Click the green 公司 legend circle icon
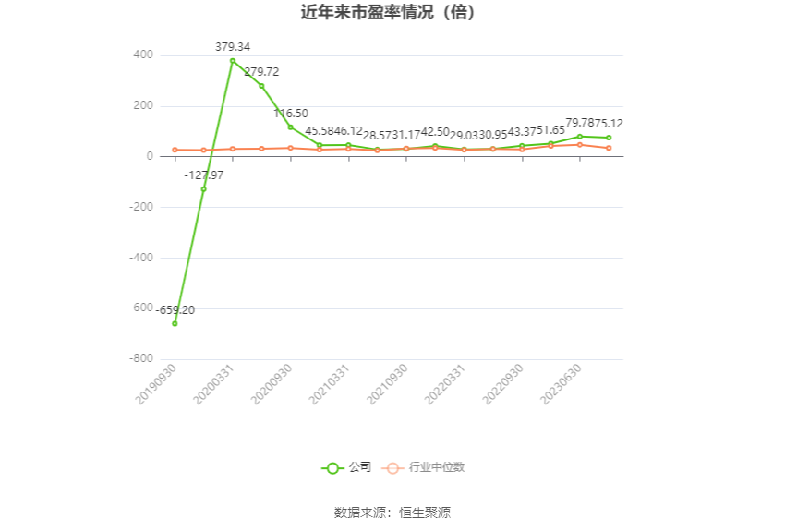Screen dimensions: 785x531 (x=332, y=468)
